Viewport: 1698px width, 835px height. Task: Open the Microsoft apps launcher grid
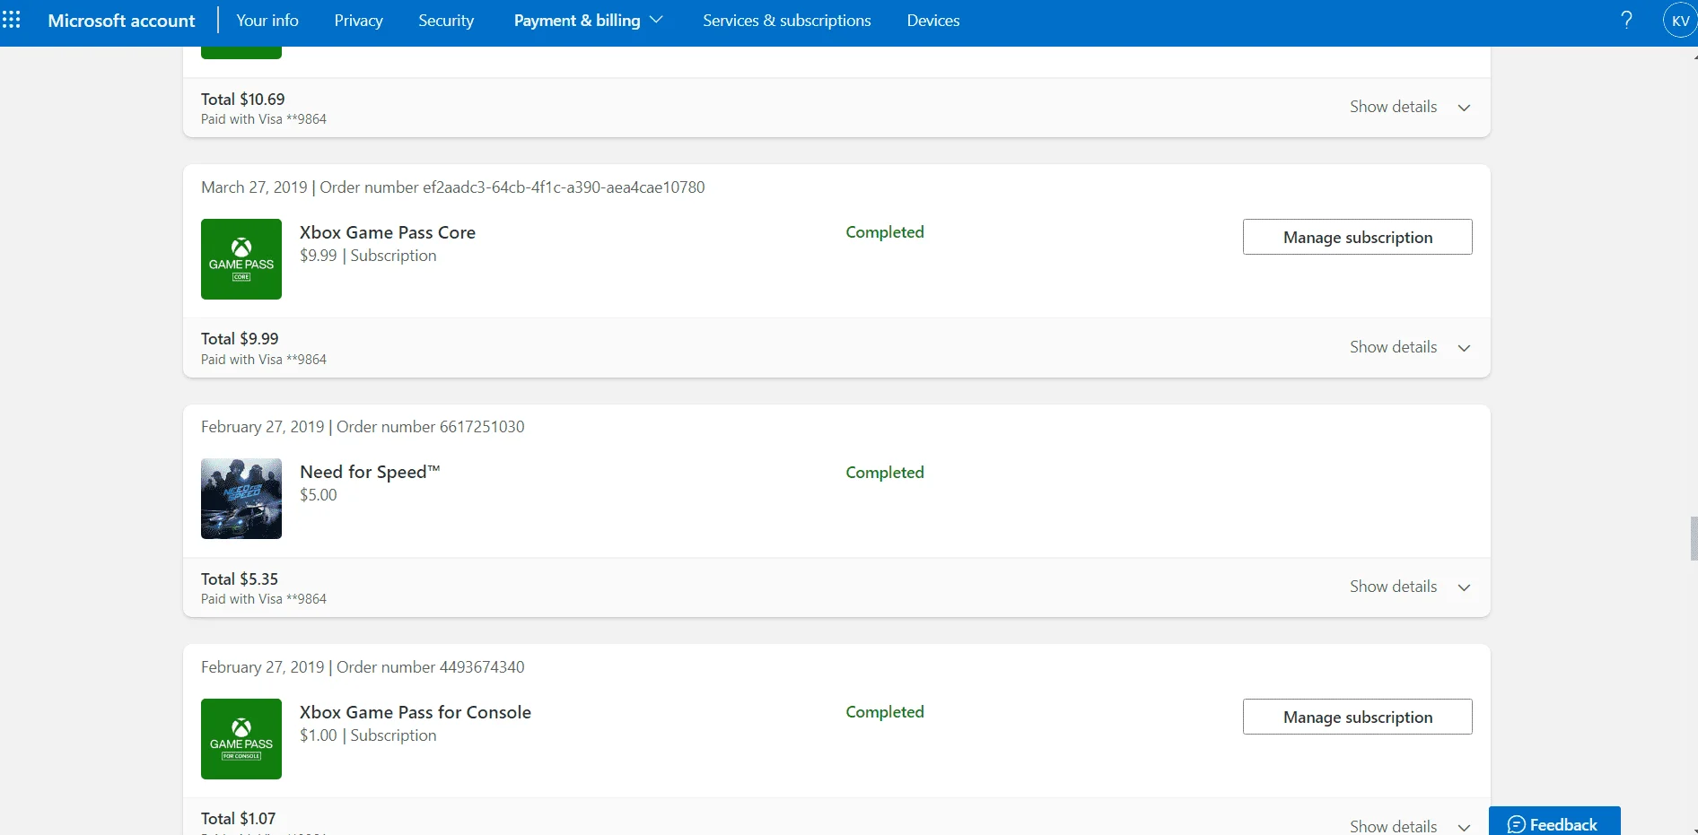12,20
